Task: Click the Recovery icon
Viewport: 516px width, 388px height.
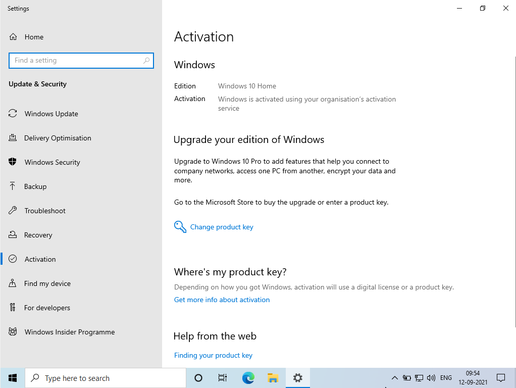Action: pos(13,234)
